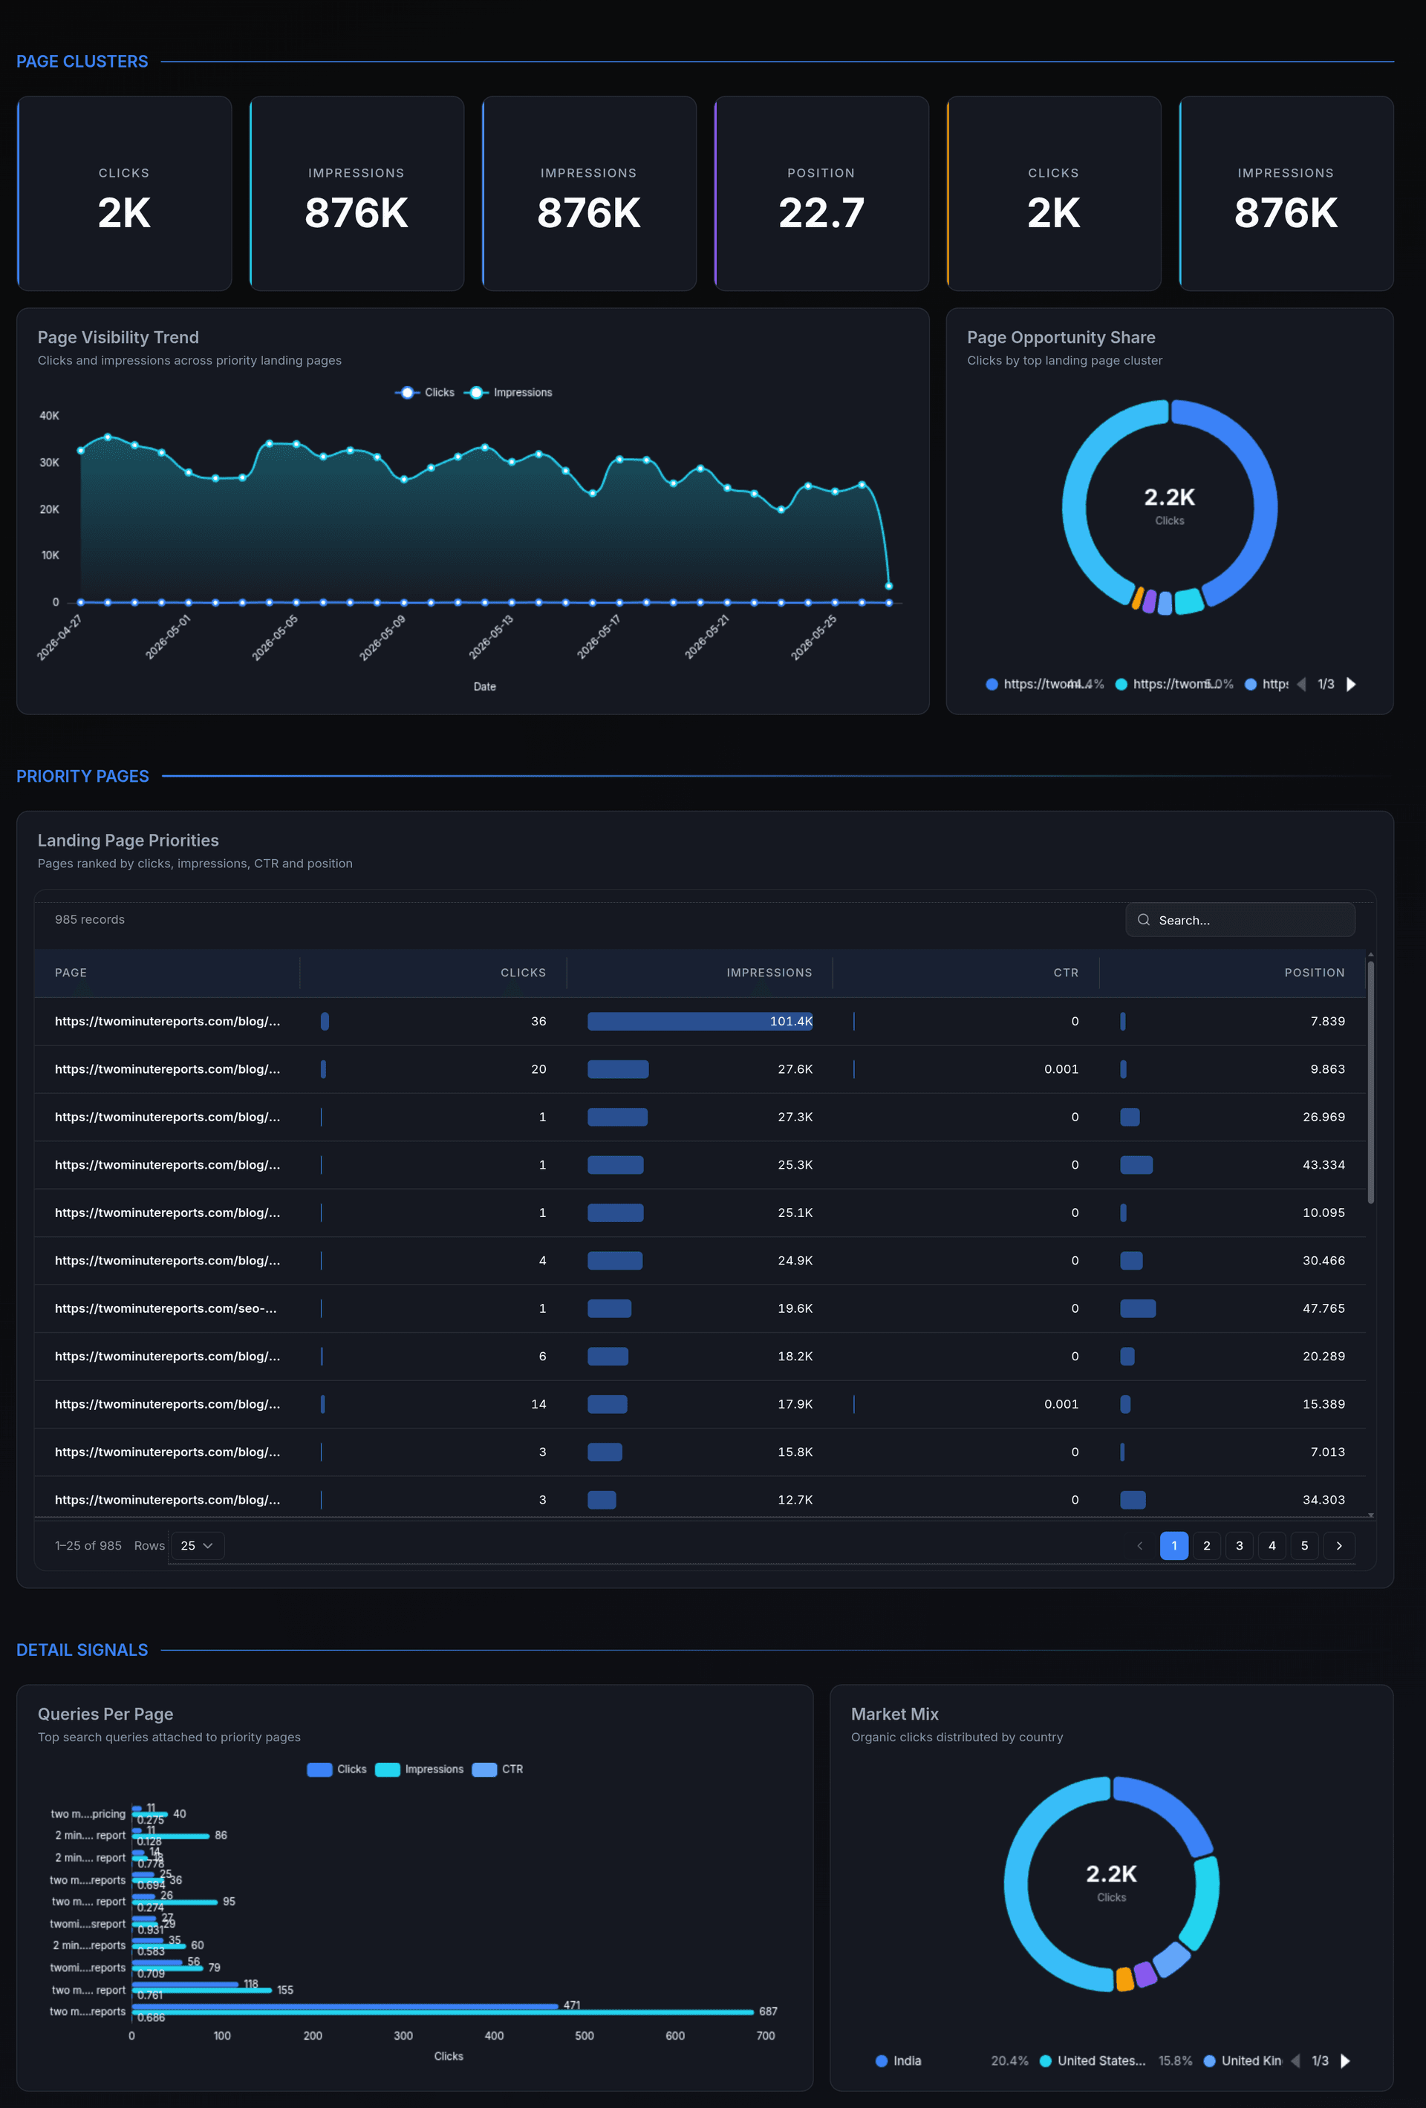This screenshot has height=2108, width=1426.
Task: Click the 687 impressions bar in Queries Per Page
Action: [x=443, y=2012]
